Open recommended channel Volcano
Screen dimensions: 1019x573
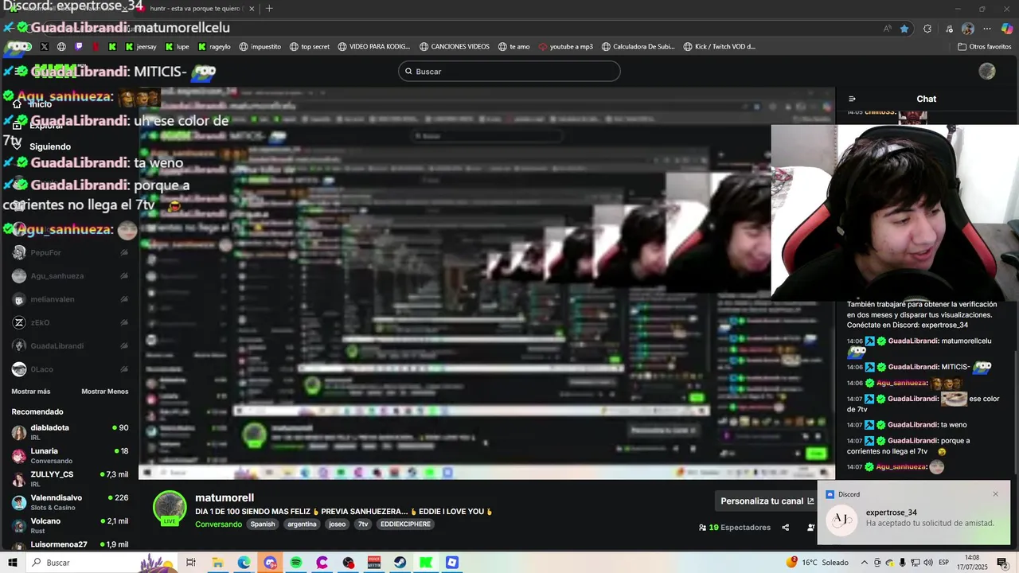(70, 525)
